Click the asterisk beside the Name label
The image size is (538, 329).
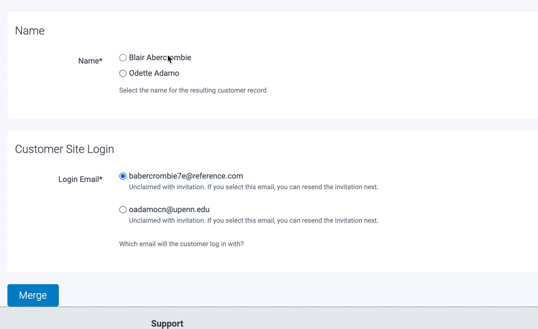[x=101, y=60]
